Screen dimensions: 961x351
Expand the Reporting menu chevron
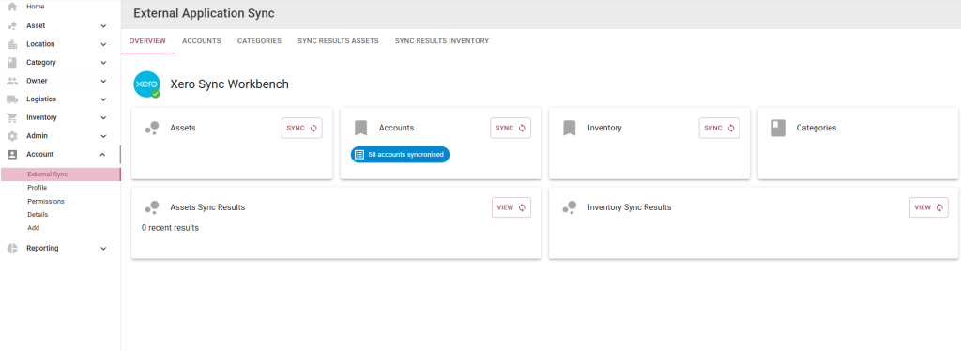tap(103, 248)
